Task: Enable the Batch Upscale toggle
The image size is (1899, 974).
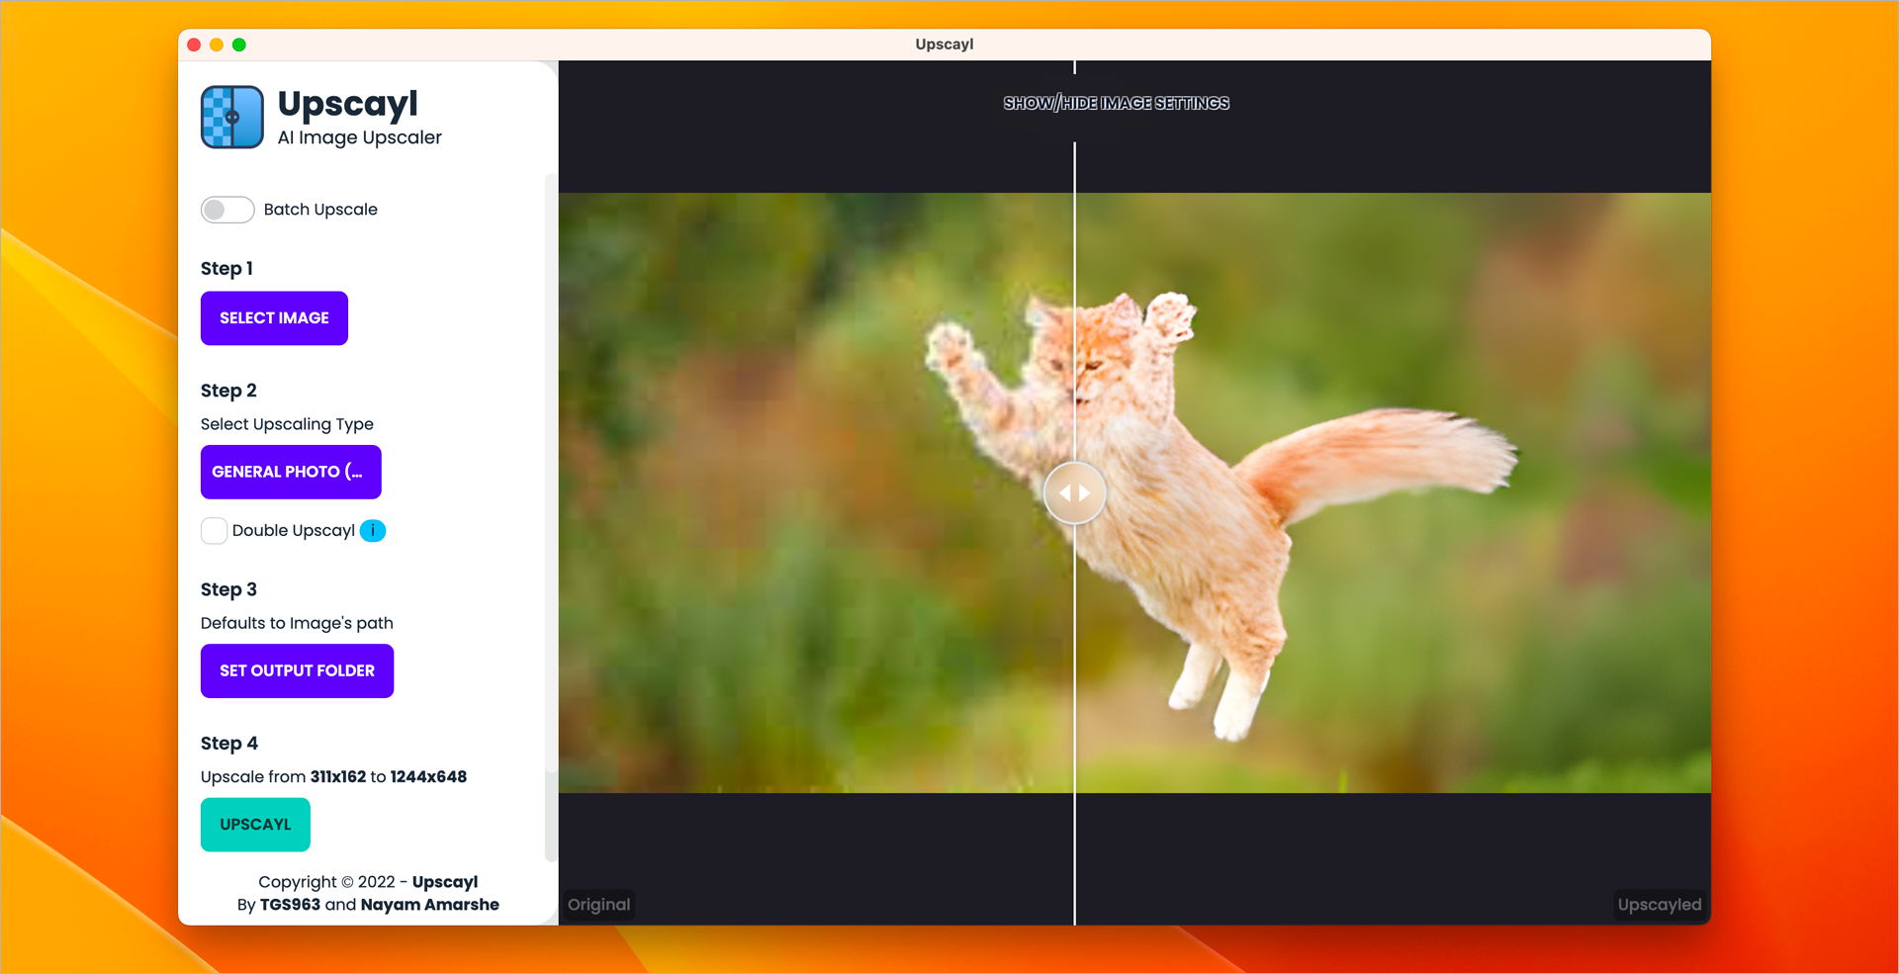Action: click(227, 210)
